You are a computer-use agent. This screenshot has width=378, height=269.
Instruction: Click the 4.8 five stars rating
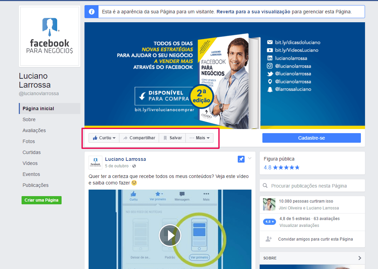282,167
